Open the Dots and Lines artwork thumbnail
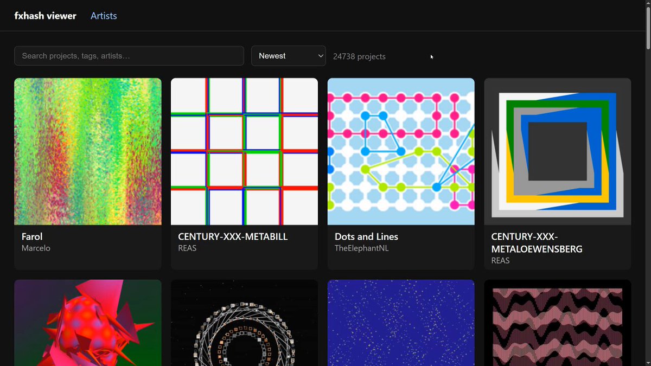This screenshot has height=366, width=651. pos(401,151)
